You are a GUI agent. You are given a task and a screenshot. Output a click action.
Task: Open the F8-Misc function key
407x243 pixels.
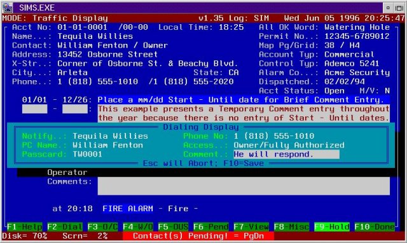coord(291,226)
